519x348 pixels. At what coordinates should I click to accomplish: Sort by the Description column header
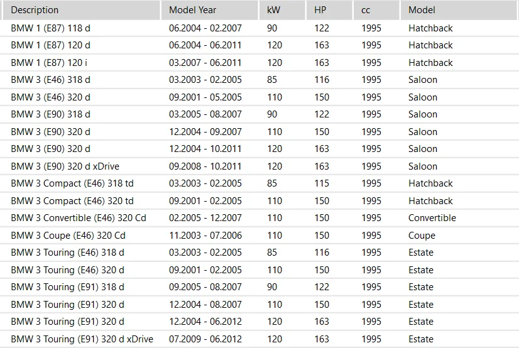tap(35, 10)
